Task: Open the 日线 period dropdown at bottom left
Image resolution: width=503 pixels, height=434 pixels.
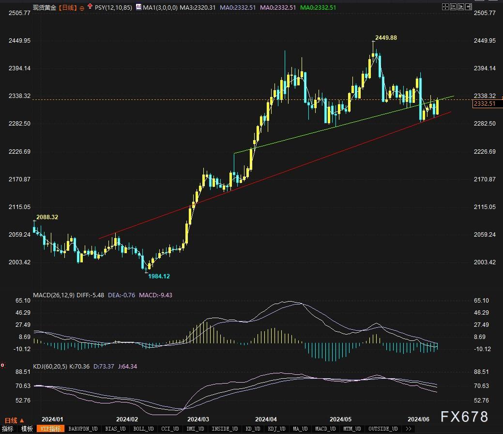Action: (x=14, y=420)
